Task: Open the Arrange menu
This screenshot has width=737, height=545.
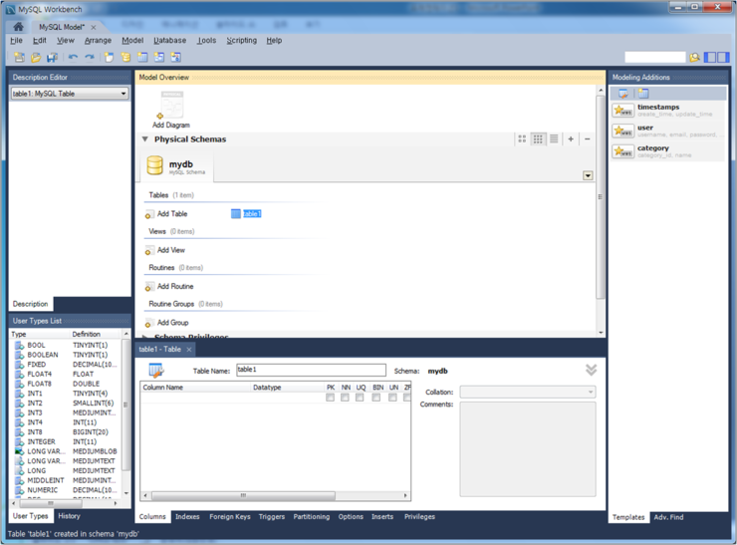Action: click(x=98, y=41)
